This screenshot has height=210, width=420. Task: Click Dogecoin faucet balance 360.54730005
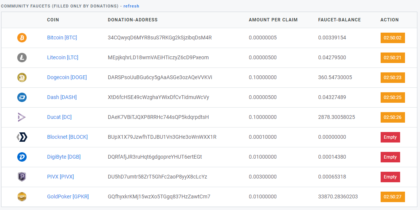tap(335, 77)
